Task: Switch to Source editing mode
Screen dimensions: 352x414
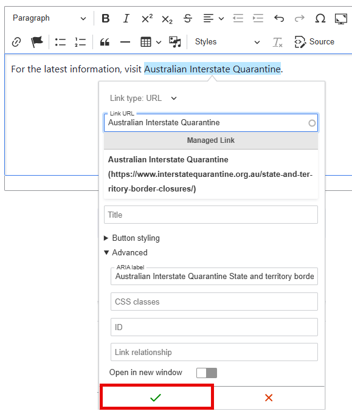Action: [314, 42]
